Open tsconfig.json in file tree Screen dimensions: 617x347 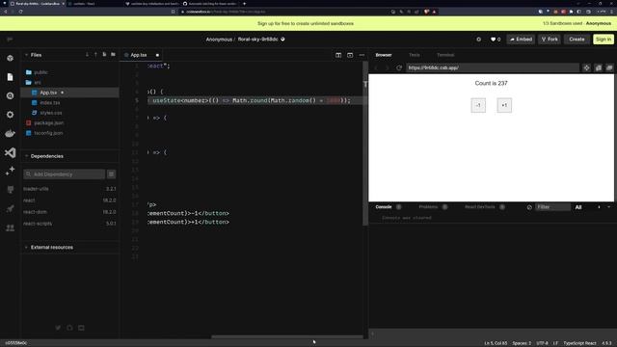pos(48,133)
